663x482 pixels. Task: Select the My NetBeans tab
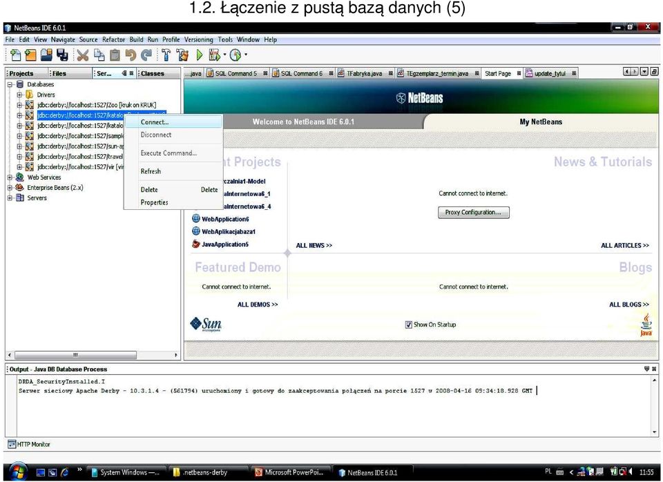541,122
